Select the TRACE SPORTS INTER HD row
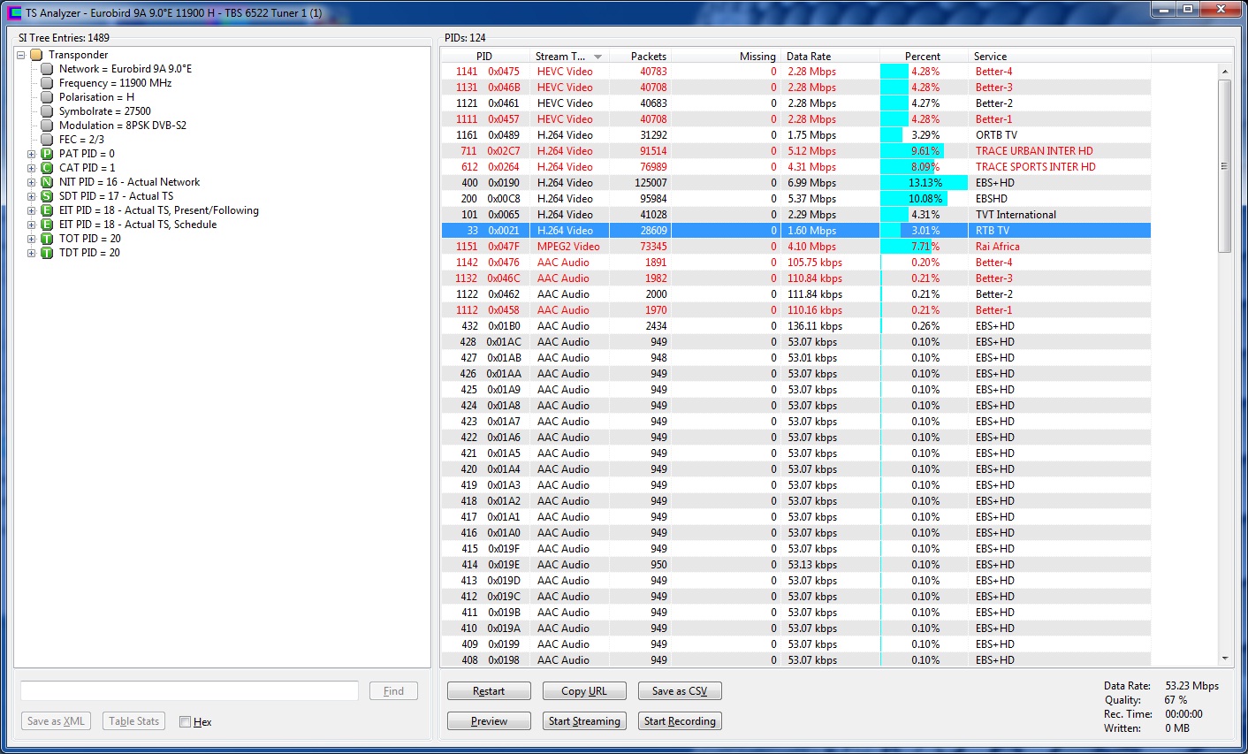This screenshot has height=754, width=1248. [x=795, y=167]
